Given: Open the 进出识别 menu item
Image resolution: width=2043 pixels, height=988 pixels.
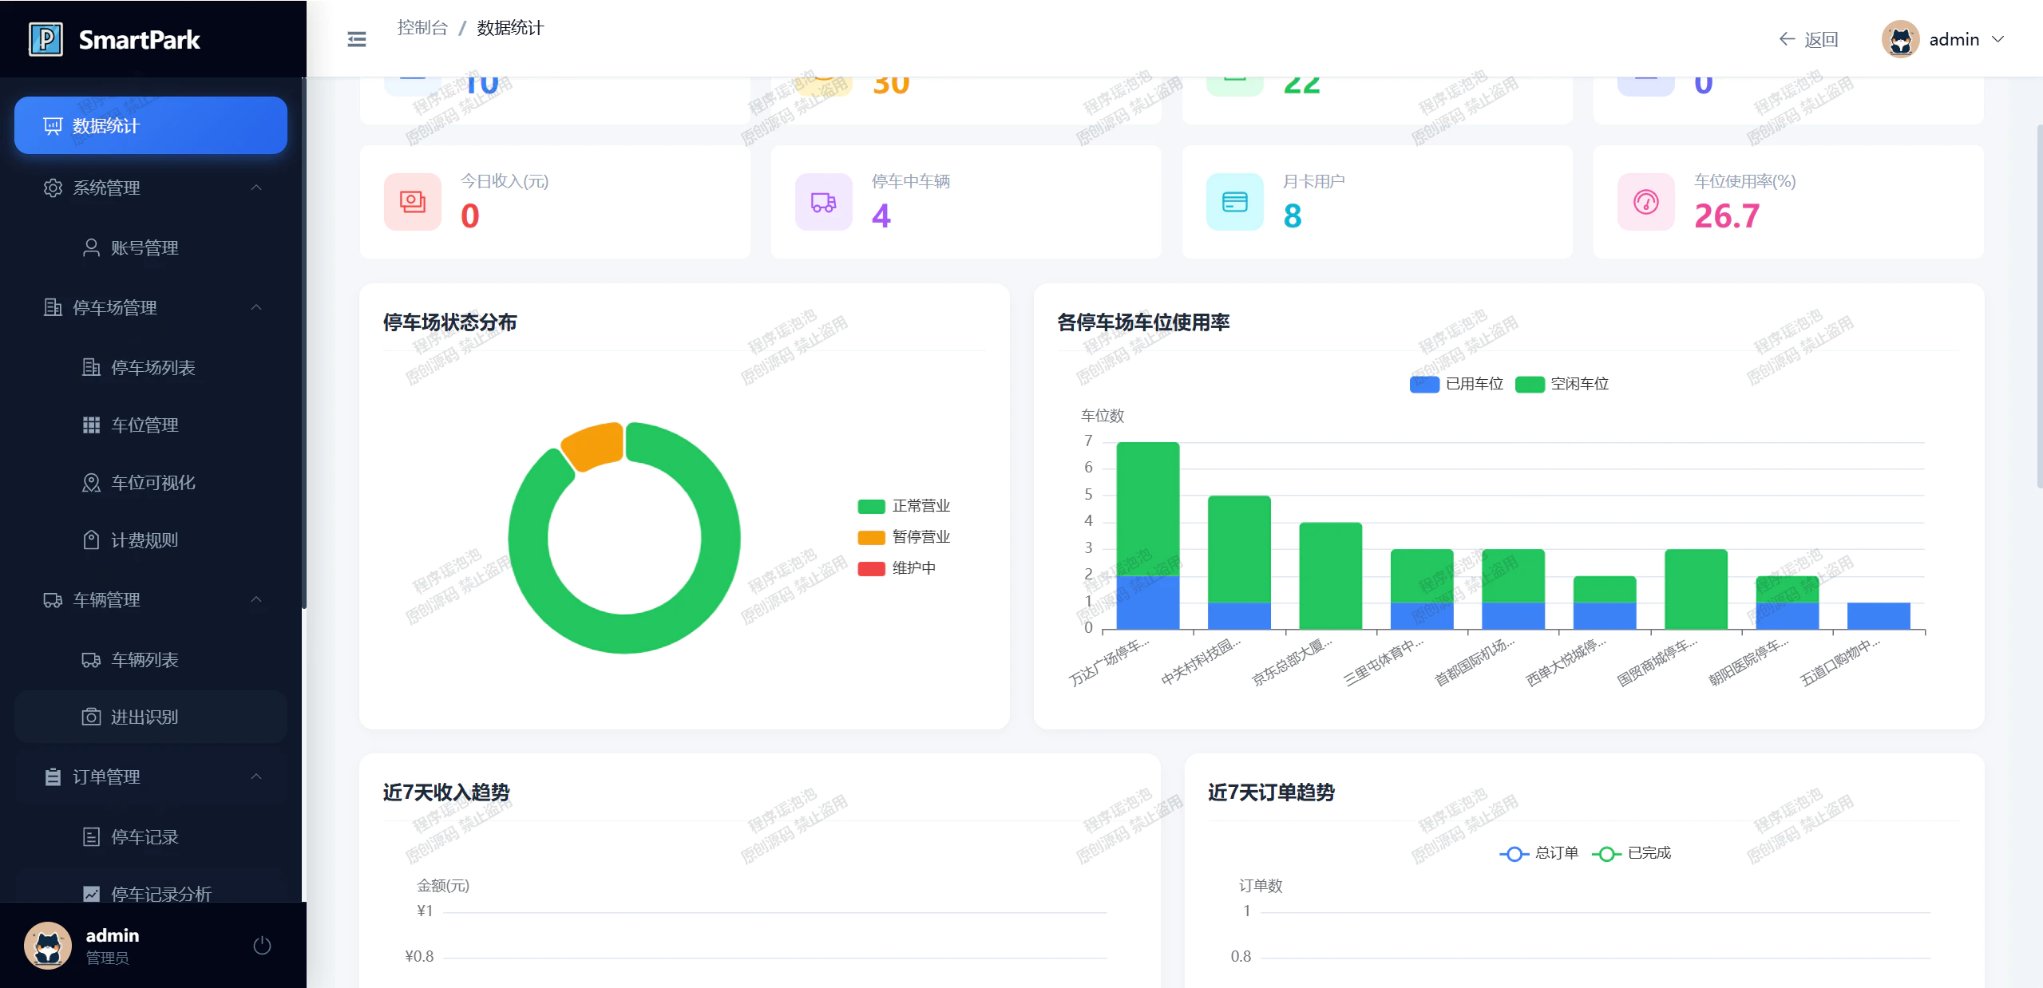Looking at the screenshot, I should point(151,717).
